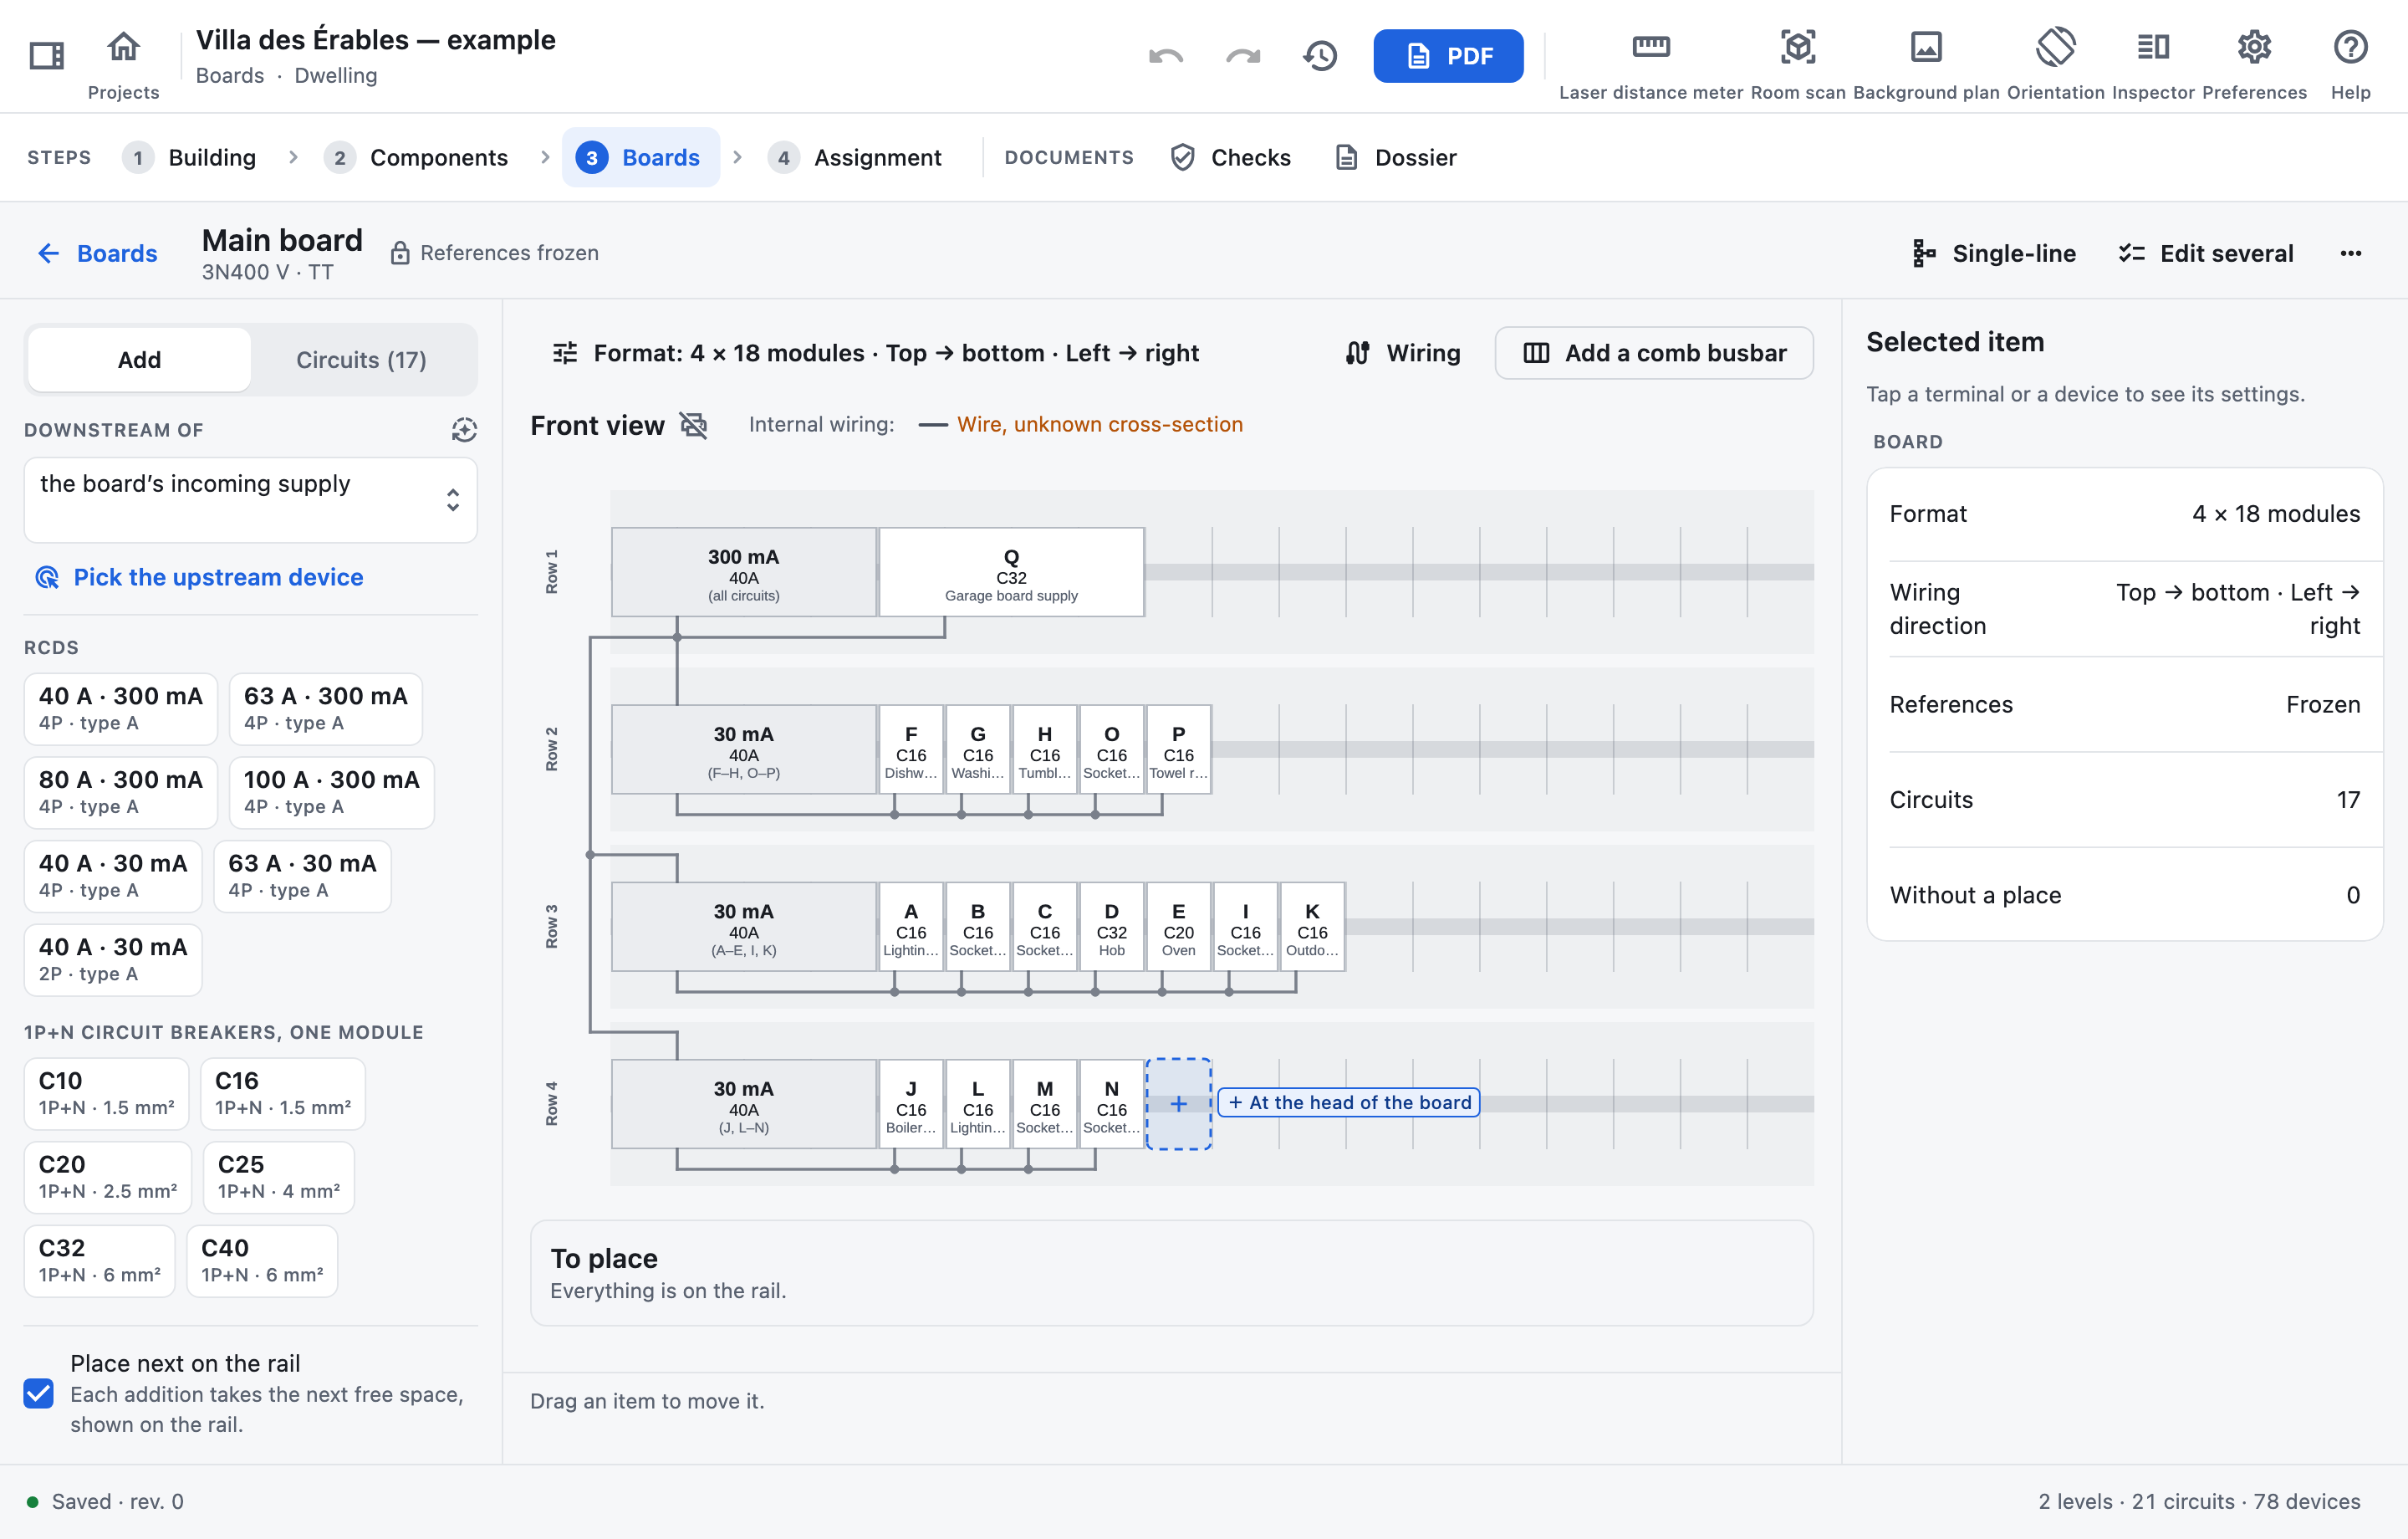
Task: Add 63 A · 300 mA RCD
Action: pyautogui.click(x=325, y=708)
